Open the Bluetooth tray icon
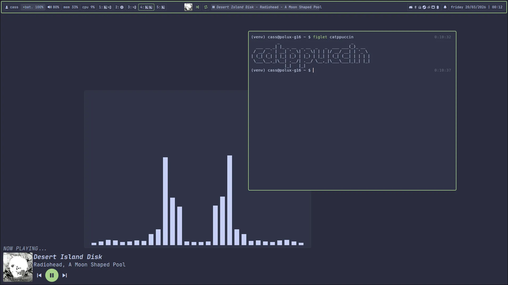 pos(438,7)
